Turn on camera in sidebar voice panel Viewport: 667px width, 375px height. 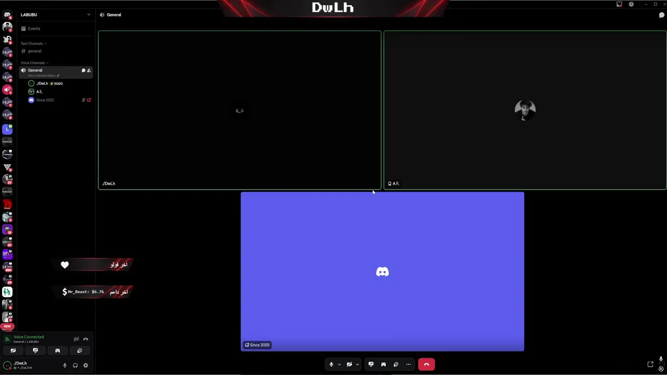pos(13,351)
